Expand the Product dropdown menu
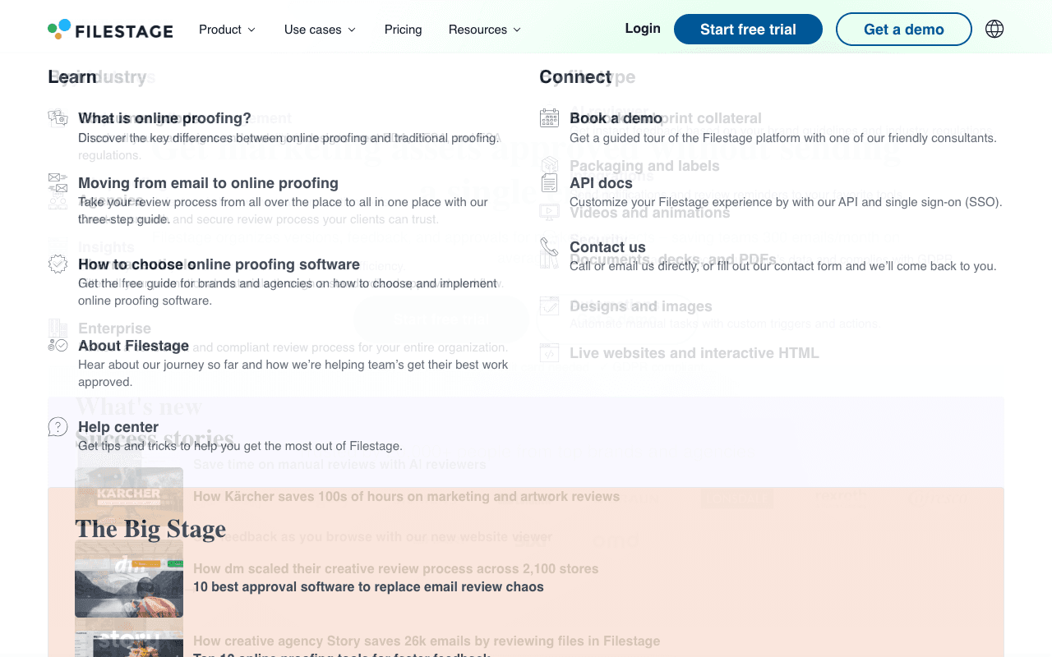The width and height of the screenshot is (1052, 657). 228,30
